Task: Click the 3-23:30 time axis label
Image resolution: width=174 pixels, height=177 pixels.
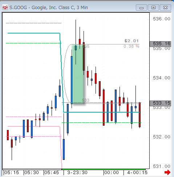Action: pos(77,173)
